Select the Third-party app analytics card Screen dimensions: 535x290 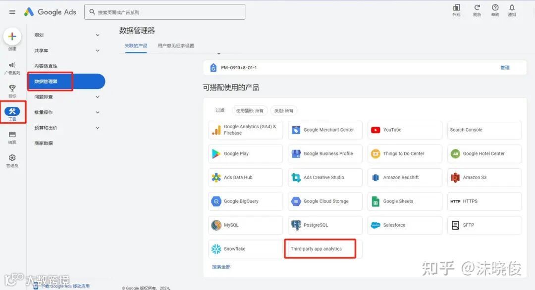(x=325, y=249)
